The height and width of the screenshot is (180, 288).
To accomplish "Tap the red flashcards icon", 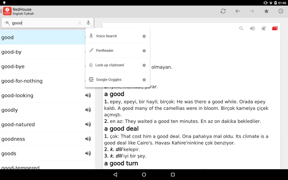I will point(275,28).
